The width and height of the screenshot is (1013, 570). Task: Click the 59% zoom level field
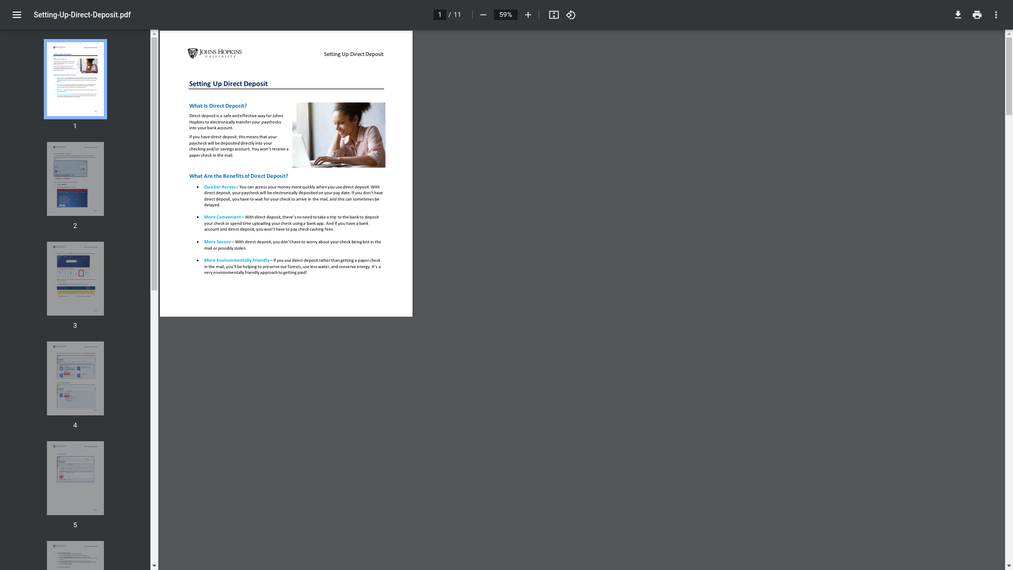[505, 15]
